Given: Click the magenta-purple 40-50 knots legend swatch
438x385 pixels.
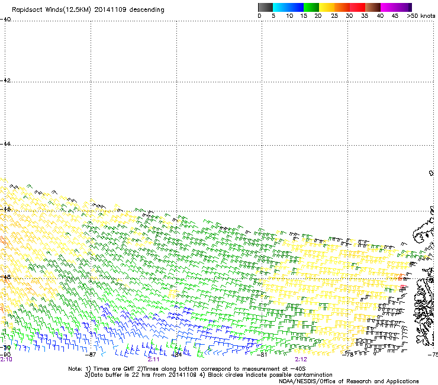Looking at the screenshot, I should [396, 7].
